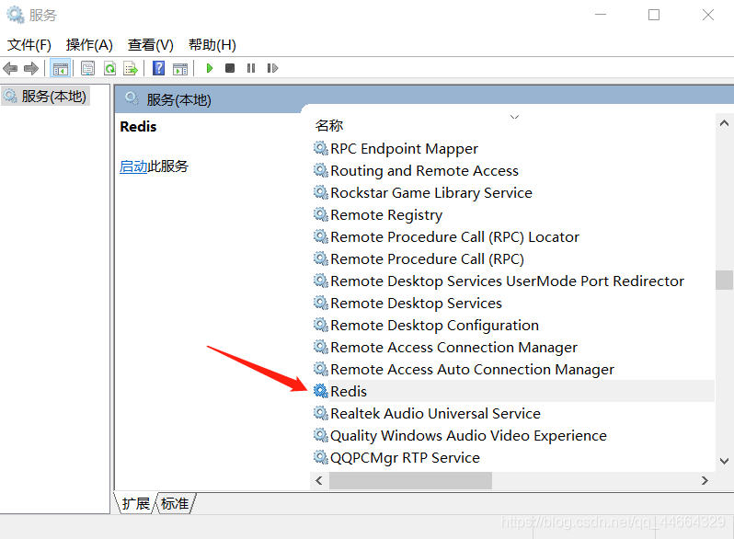Click the Restart Service toolbar icon

point(272,68)
